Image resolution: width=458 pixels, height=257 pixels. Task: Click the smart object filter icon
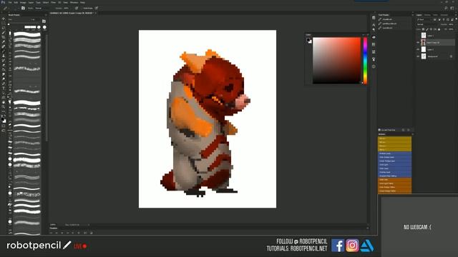click(x=452, y=19)
